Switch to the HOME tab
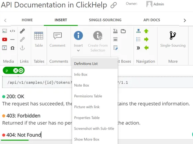The image size is (193, 144). point(27,20)
